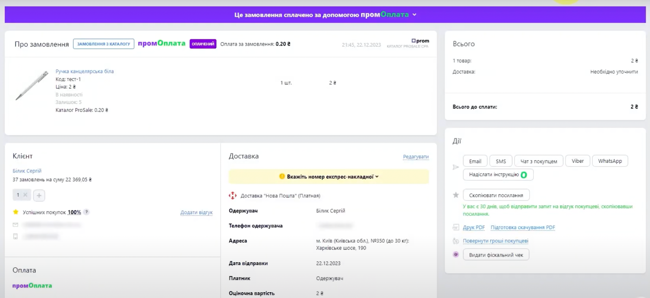
Task: Click the client email envelope icon
Action: pyautogui.click(x=15, y=225)
